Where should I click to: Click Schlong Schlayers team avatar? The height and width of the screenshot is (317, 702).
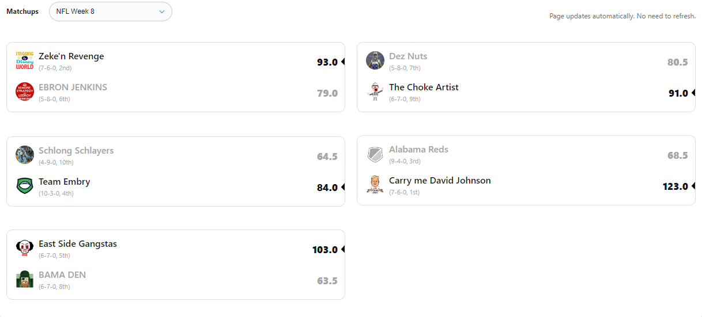(x=25, y=155)
